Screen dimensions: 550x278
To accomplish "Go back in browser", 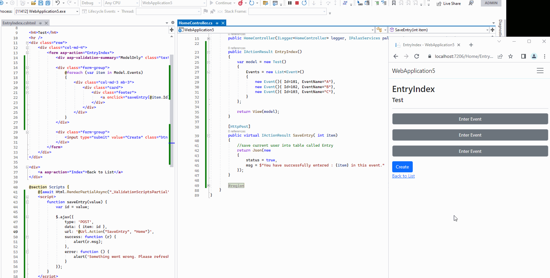I will tap(396, 56).
